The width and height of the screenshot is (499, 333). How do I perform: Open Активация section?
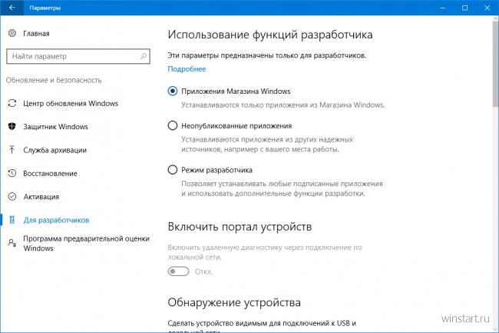(41, 197)
